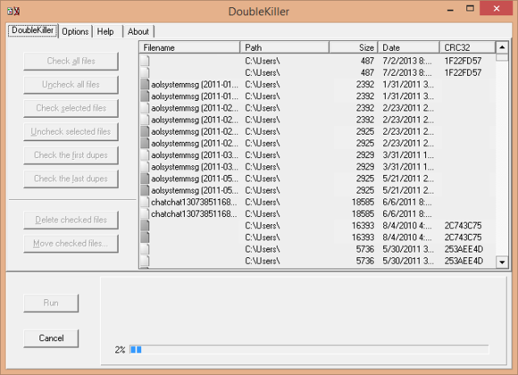Open the About tab
Screen dimensions: 518x375
(138, 31)
